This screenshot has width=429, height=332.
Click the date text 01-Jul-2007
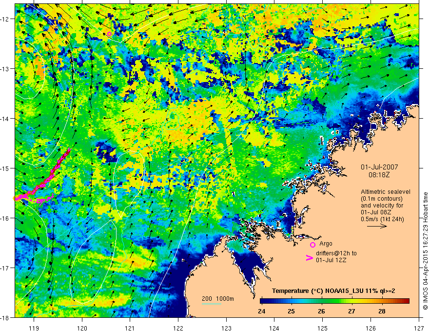coord(379,167)
